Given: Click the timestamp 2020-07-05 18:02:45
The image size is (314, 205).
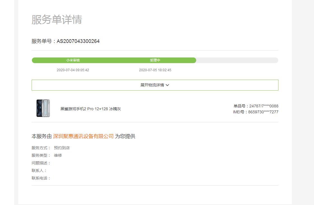Looking at the screenshot, I should click(155, 70).
